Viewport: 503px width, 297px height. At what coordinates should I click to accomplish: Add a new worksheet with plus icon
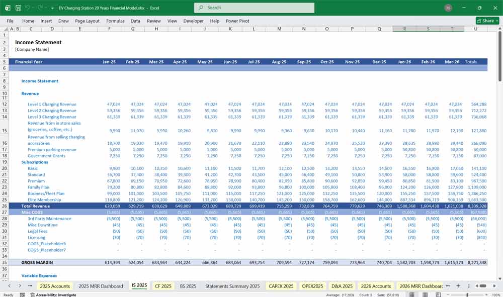pos(458,285)
